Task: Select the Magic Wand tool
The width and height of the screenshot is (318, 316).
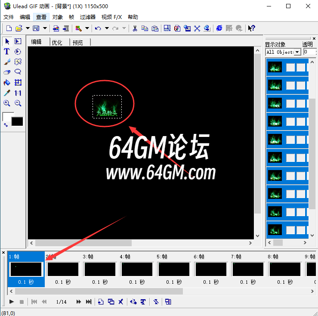Action: click(x=18, y=62)
